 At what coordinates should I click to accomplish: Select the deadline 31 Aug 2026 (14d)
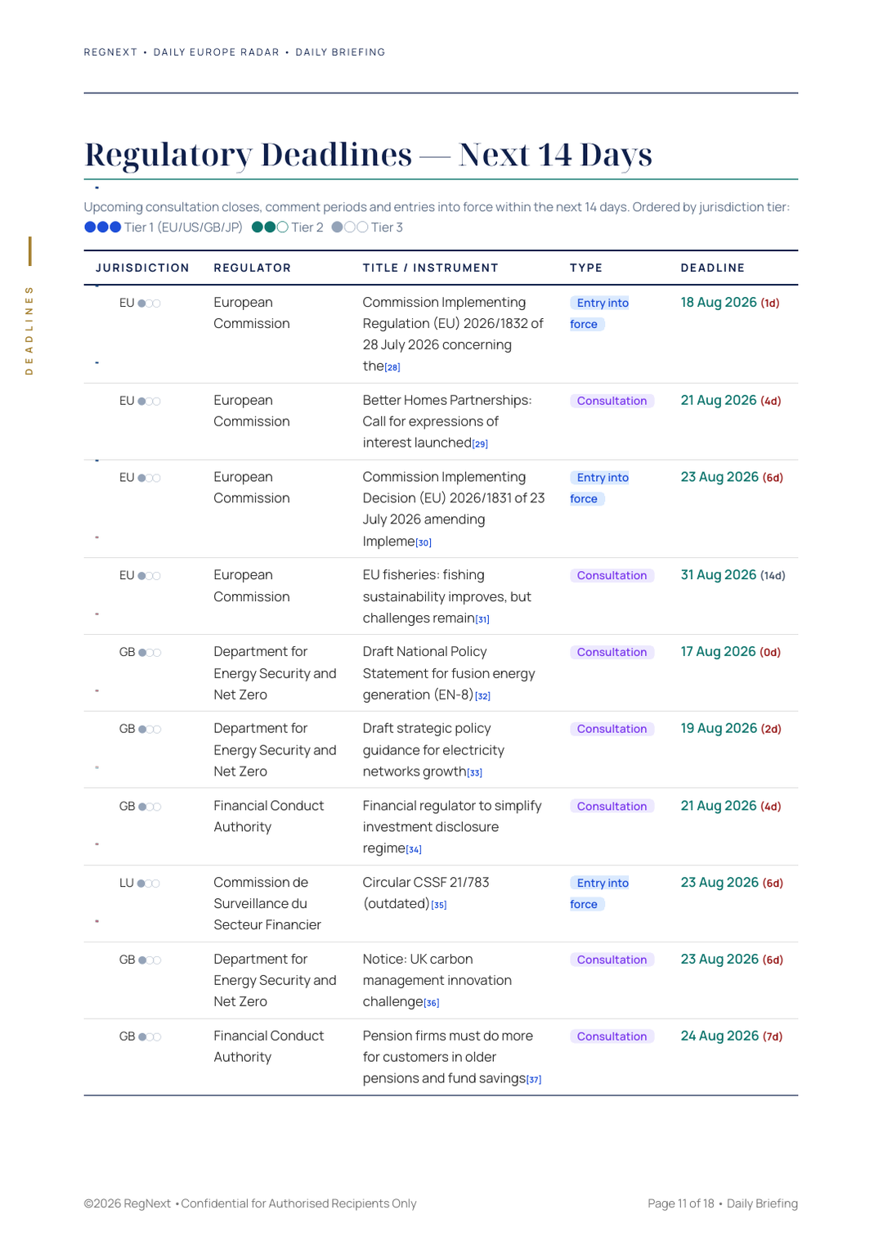(733, 575)
